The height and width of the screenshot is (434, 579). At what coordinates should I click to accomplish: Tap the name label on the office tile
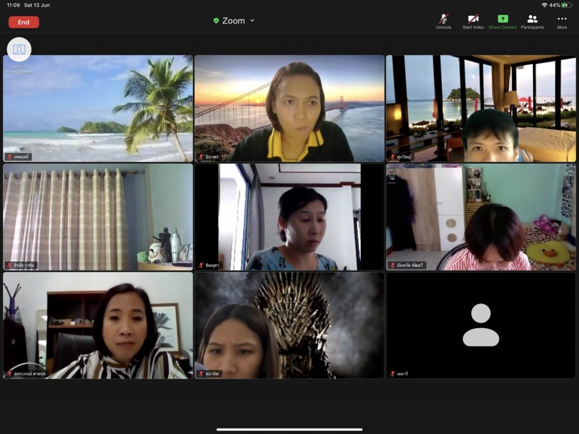click(x=26, y=374)
